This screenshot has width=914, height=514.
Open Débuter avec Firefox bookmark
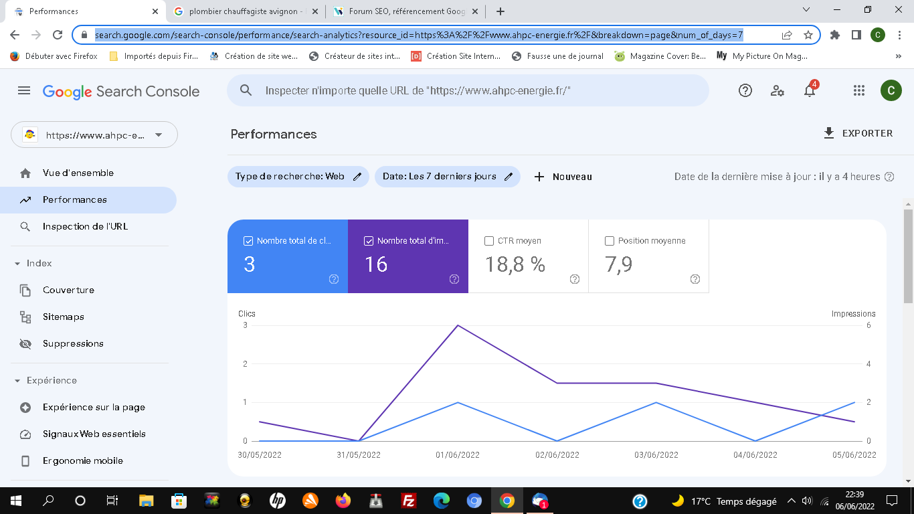(54, 56)
